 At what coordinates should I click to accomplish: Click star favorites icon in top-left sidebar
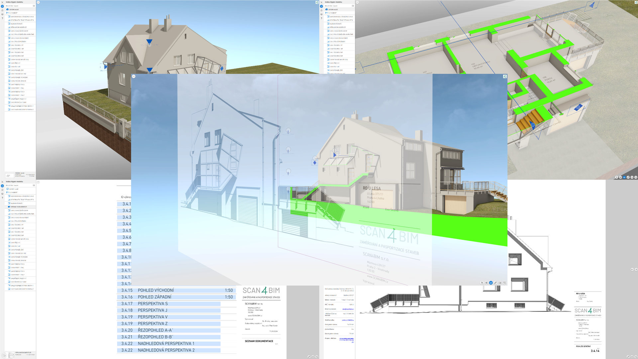pos(2,10)
